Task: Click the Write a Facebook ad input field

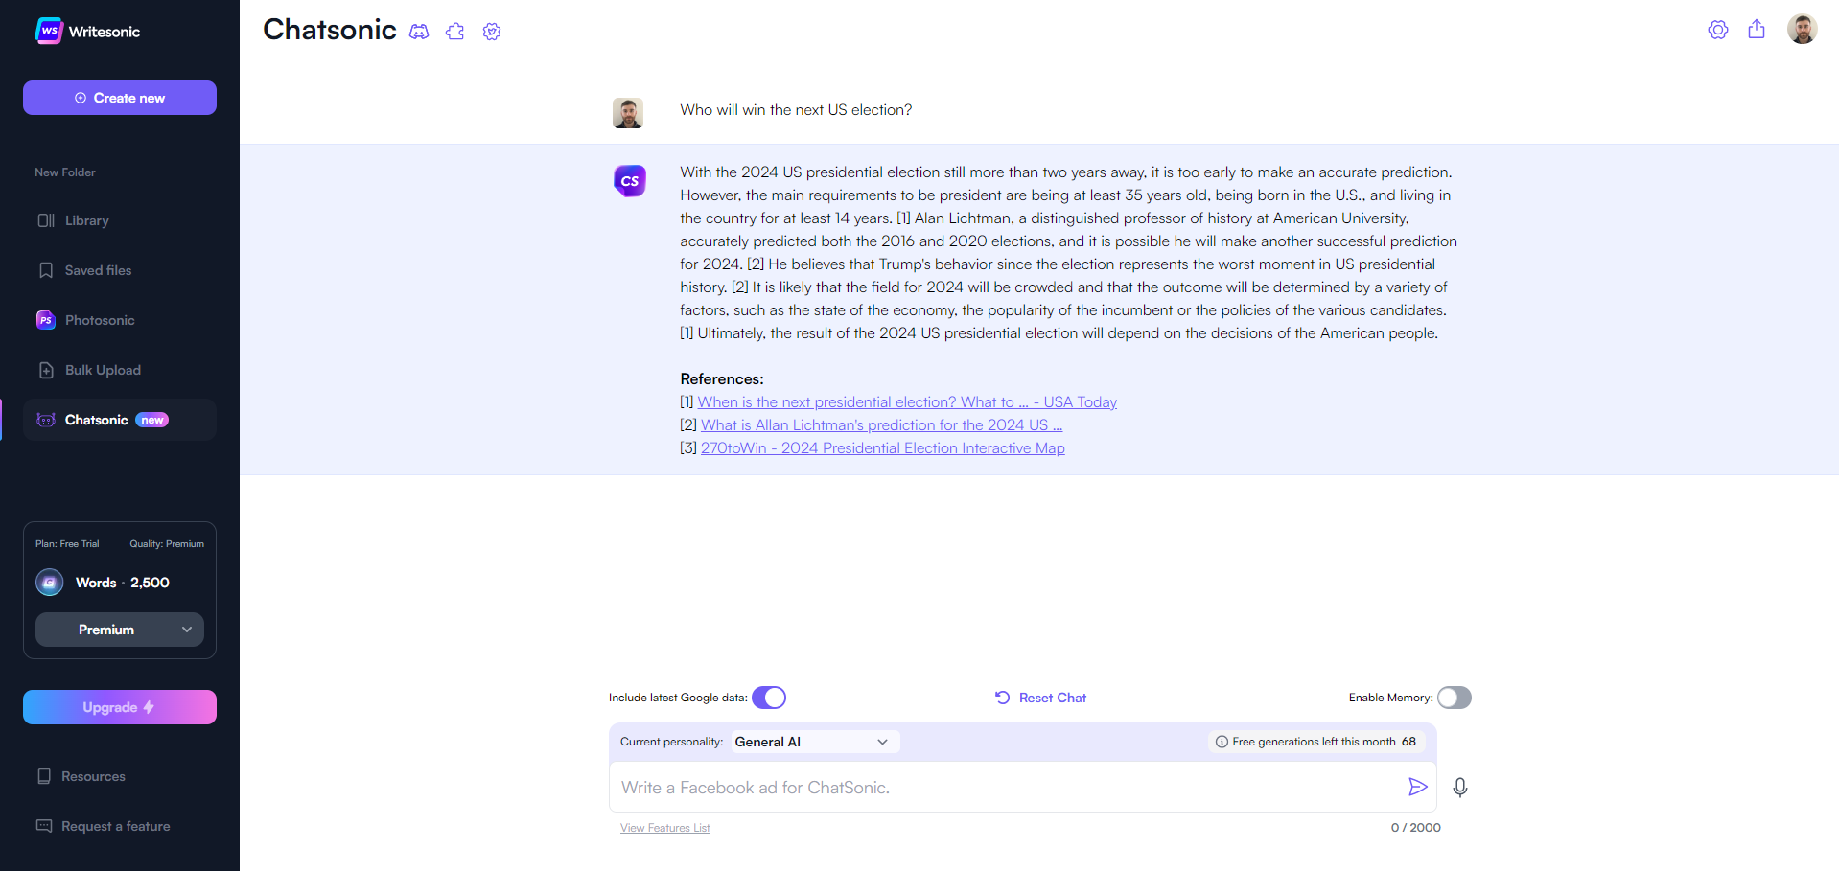Action: (x=1007, y=788)
